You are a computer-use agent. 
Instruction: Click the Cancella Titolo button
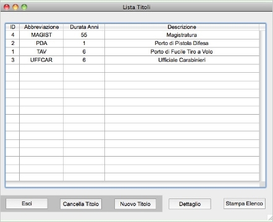pos(81,204)
